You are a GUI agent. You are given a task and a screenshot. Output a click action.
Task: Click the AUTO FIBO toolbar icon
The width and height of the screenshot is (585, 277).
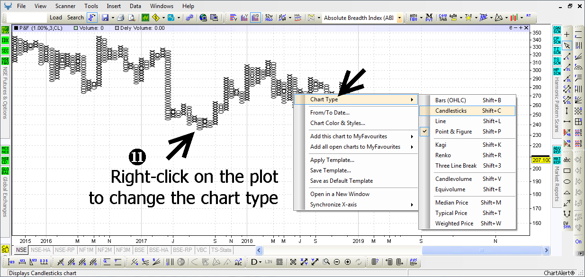413,18
